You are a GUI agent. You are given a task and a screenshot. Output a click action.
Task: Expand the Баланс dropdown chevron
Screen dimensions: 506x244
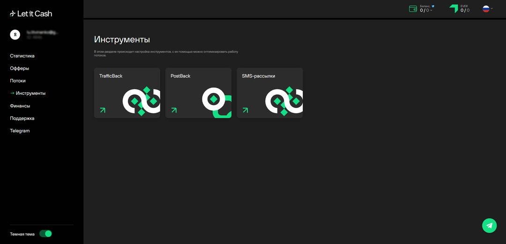click(432, 10)
